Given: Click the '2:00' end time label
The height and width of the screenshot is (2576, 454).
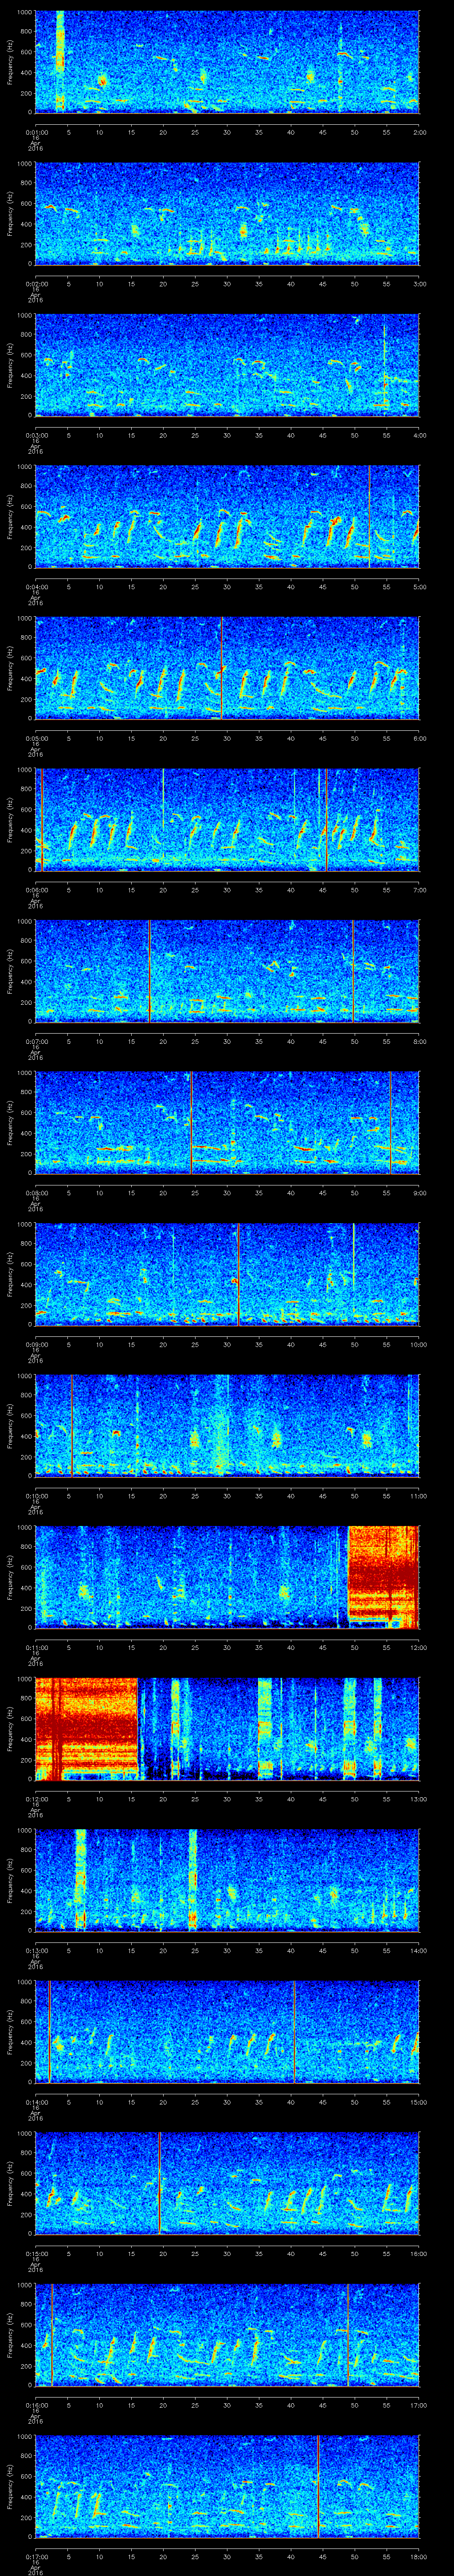Looking at the screenshot, I should (x=419, y=132).
